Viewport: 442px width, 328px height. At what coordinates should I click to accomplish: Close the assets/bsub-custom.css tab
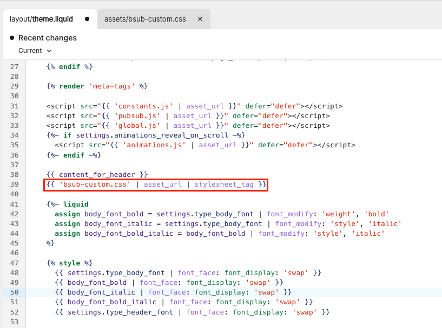[200, 19]
